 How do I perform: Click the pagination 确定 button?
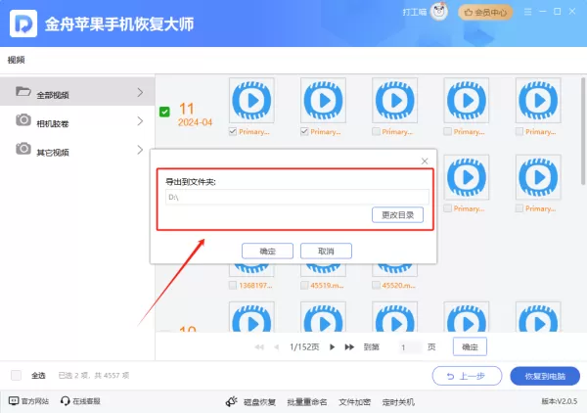point(470,346)
